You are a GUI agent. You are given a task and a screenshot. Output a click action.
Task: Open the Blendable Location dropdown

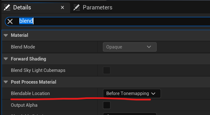pyautogui.click(x=132, y=94)
